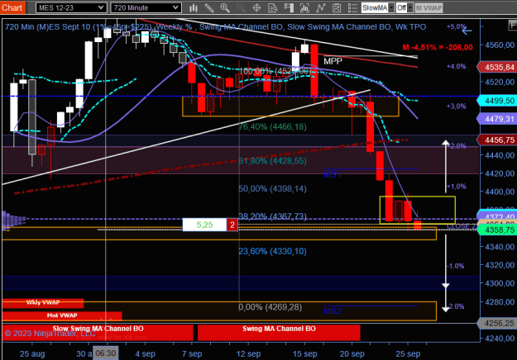
Task: Click the M VWAP toolbar button
Action: [x=428, y=8]
